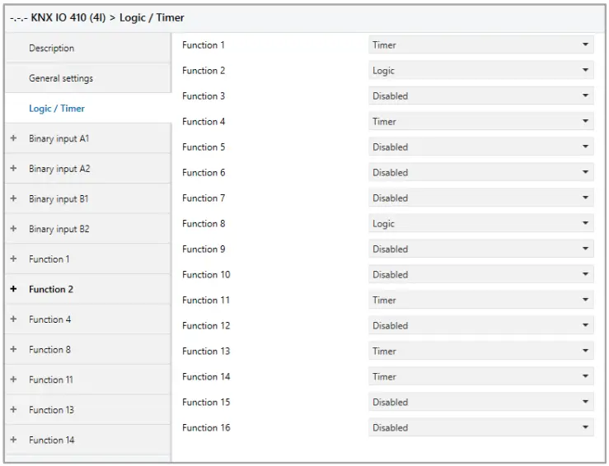Open the Function 12 dropdown
The width and height of the screenshot is (609, 466).
(x=480, y=325)
